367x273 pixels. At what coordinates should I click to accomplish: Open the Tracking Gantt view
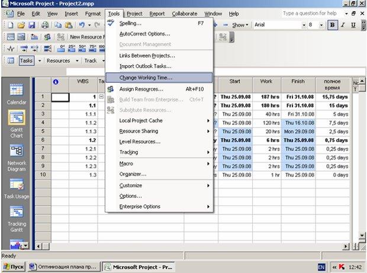coord(17,219)
